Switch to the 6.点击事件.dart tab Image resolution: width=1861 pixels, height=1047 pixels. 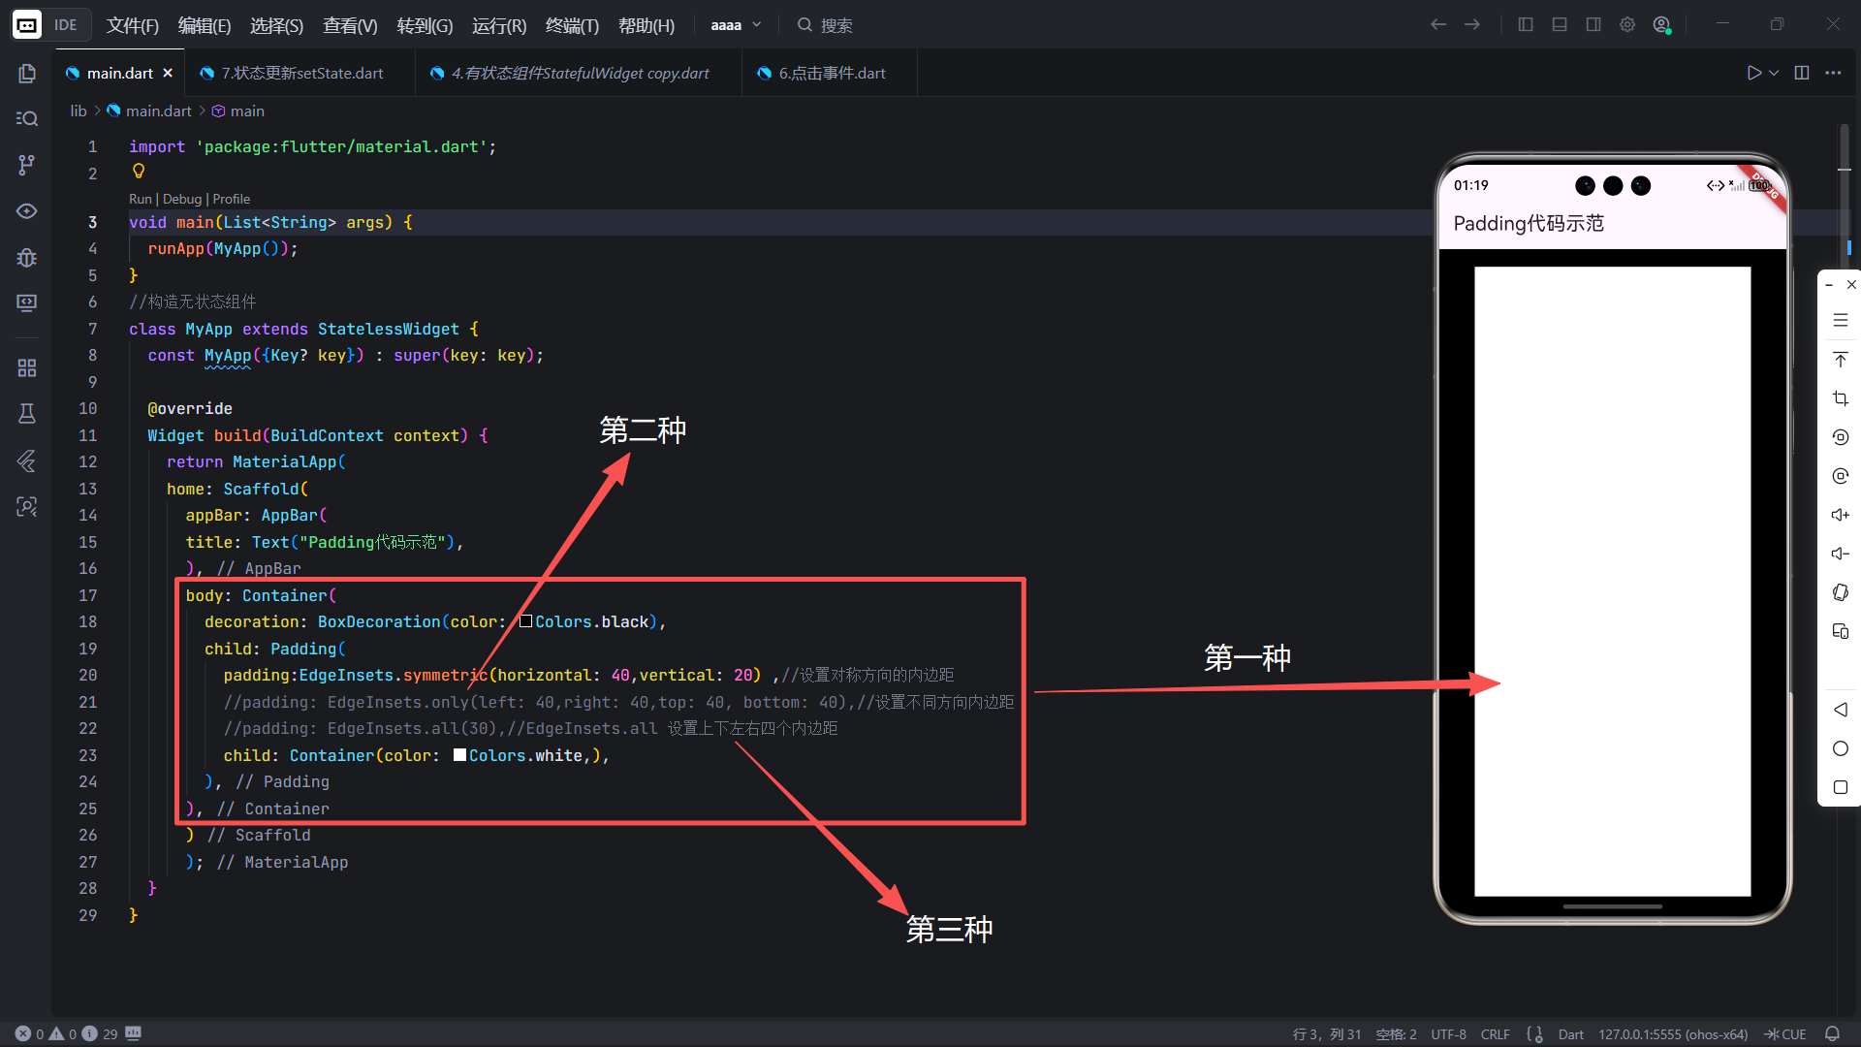[x=832, y=74]
